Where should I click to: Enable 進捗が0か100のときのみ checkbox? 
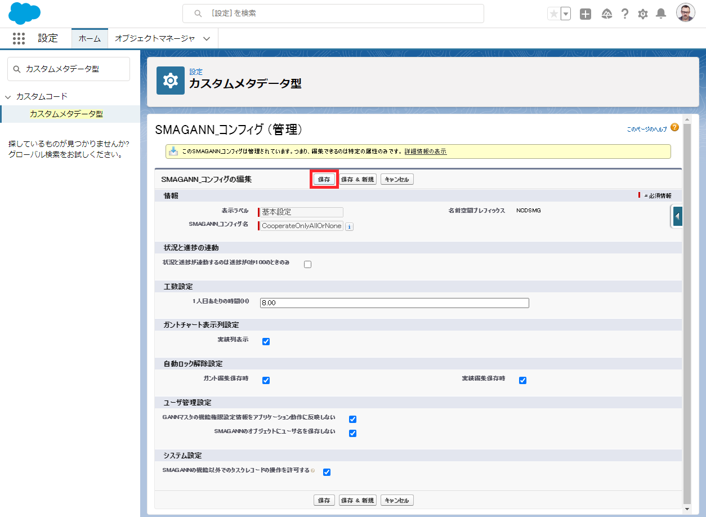click(x=307, y=264)
